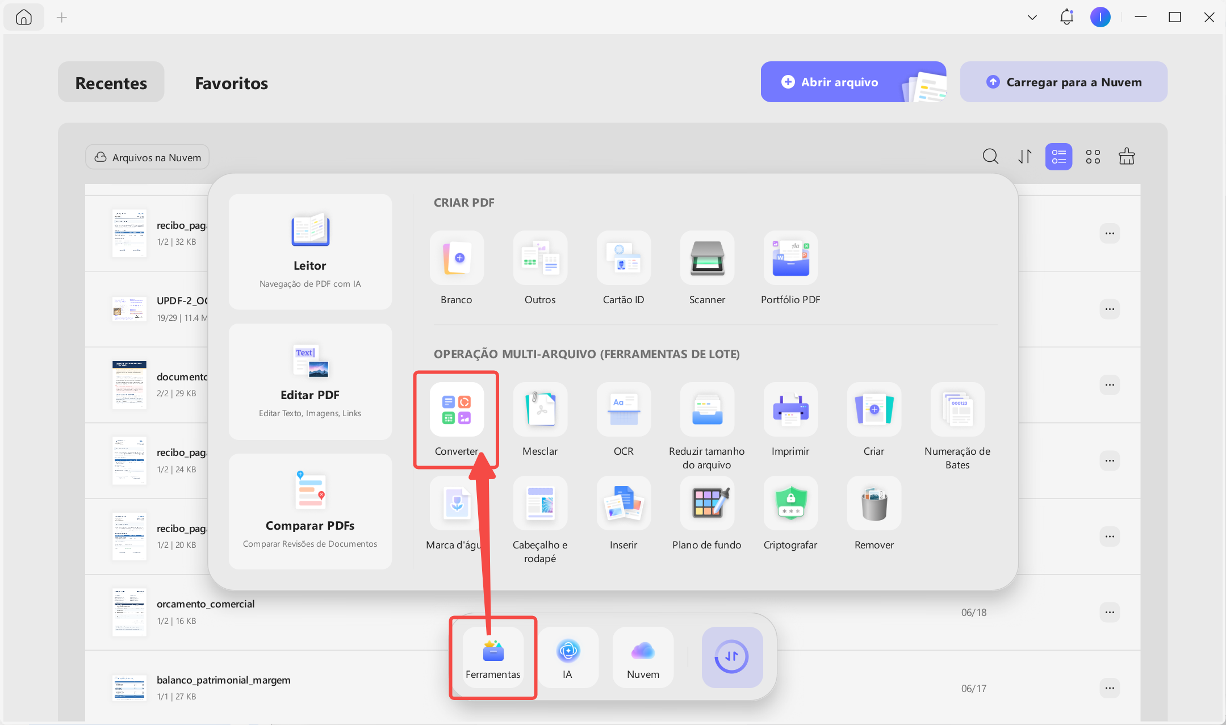Click thumbnail of balanco_patrimonial_margem

coord(129,688)
